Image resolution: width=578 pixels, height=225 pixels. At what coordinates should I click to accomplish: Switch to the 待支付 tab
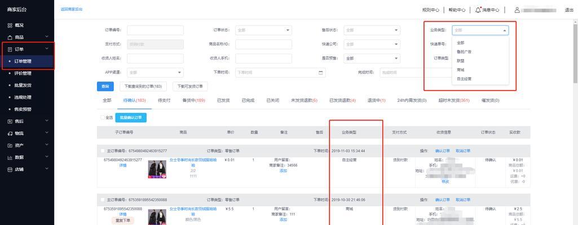pyautogui.click(x=164, y=100)
